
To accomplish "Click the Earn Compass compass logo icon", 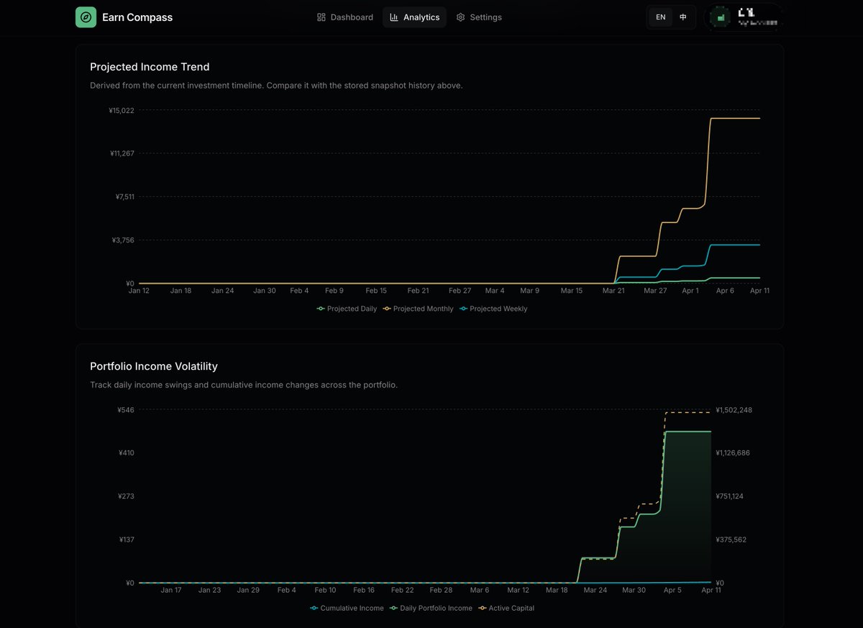I will 86,17.
